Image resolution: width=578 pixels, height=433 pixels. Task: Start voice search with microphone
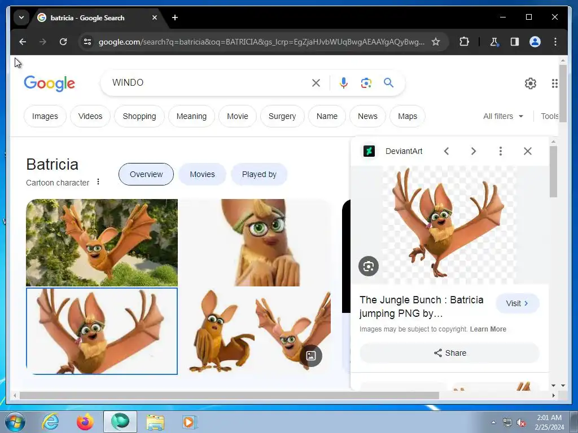pyautogui.click(x=344, y=83)
